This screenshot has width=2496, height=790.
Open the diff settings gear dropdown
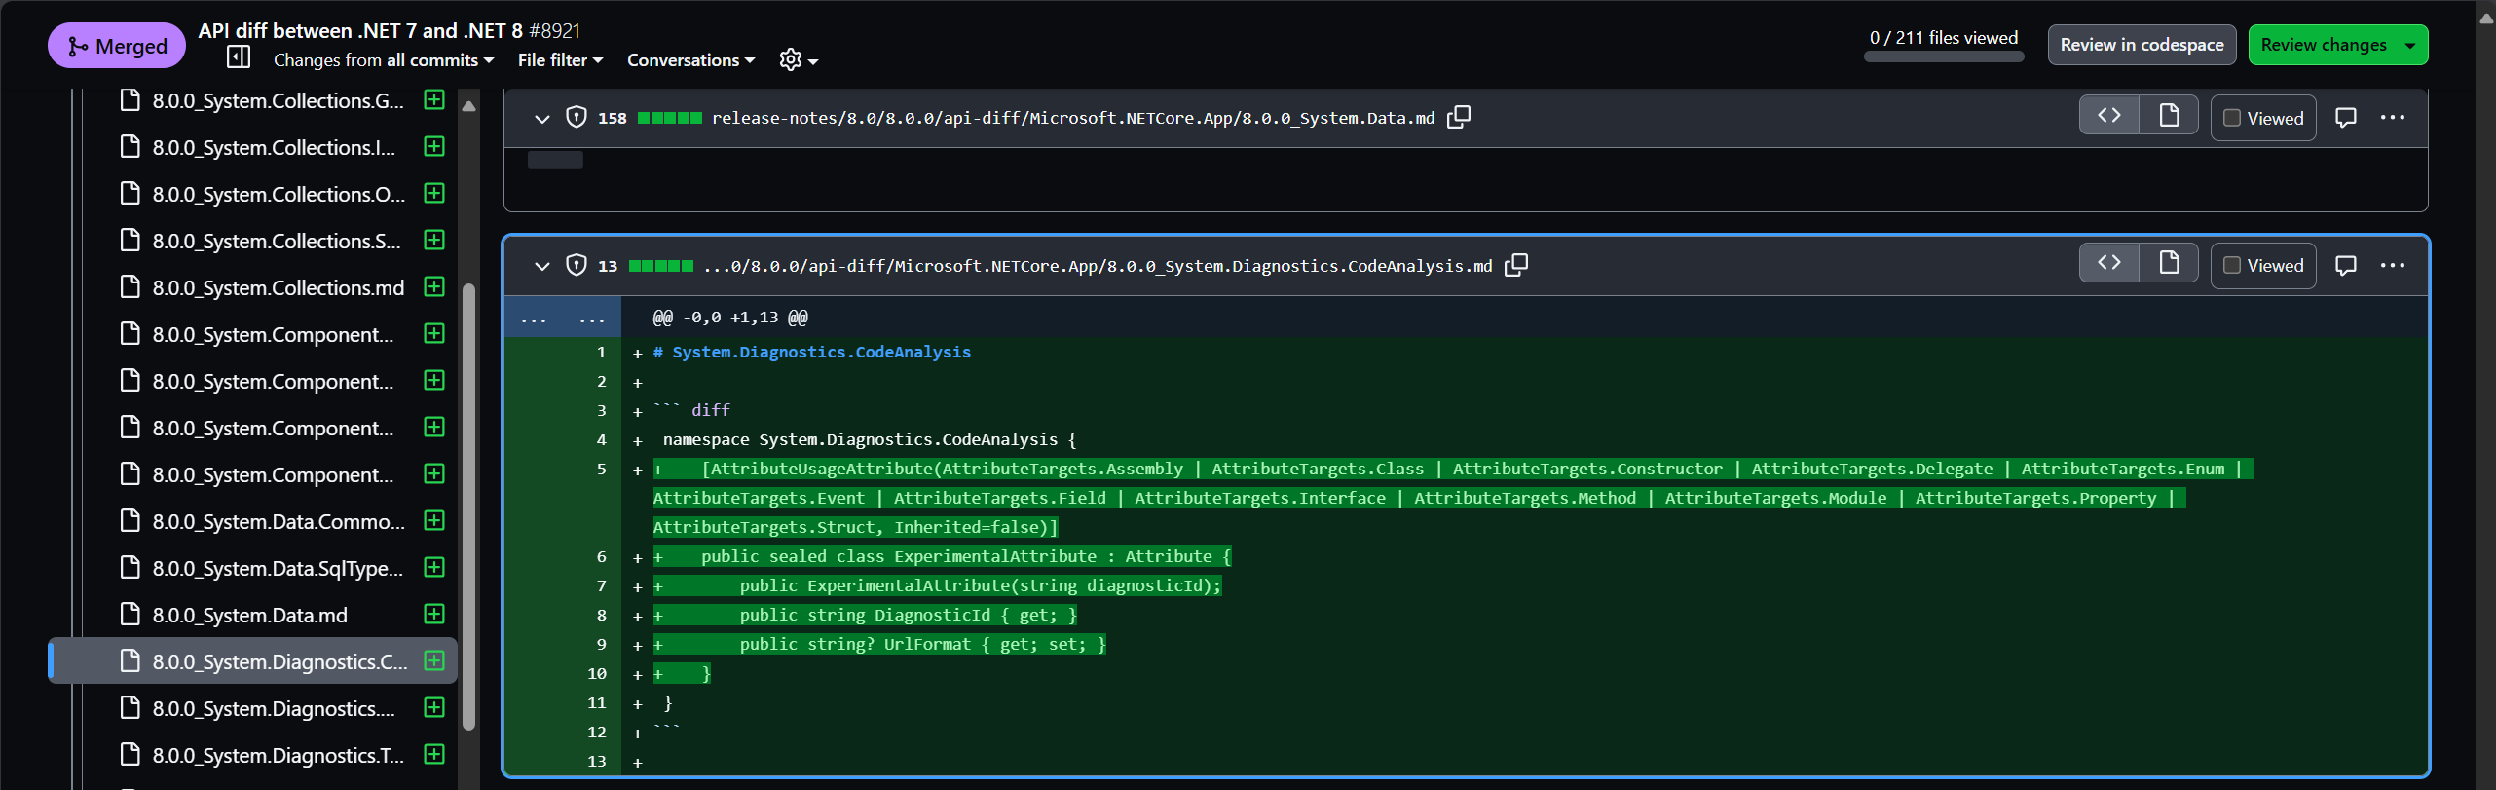click(799, 60)
